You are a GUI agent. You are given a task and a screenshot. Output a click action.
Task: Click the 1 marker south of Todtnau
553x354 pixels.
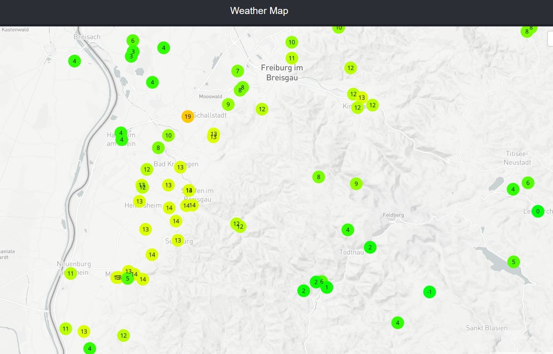click(x=327, y=288)
